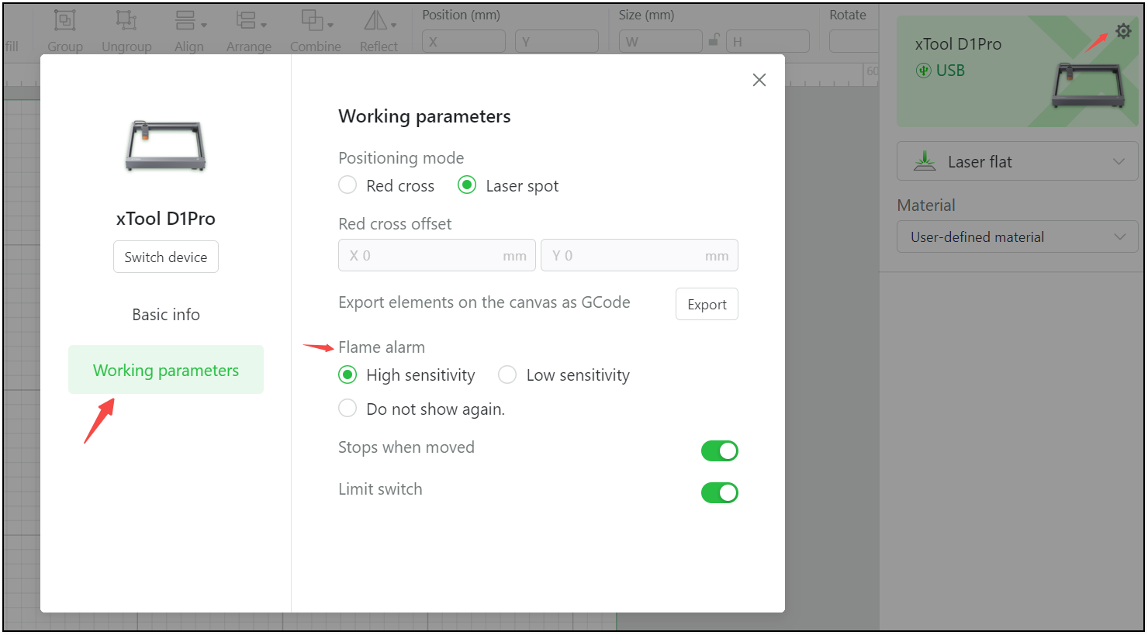Click the Group toolbar icon
Viewport: 1148px width, 635px height.
pos(65,21)
